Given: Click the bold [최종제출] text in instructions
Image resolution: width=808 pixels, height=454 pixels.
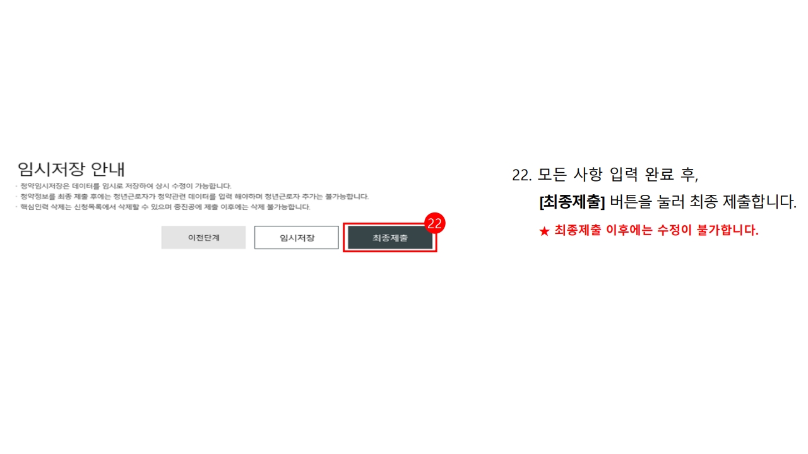Looking at the screenshot, I should [x=572, y=202].
